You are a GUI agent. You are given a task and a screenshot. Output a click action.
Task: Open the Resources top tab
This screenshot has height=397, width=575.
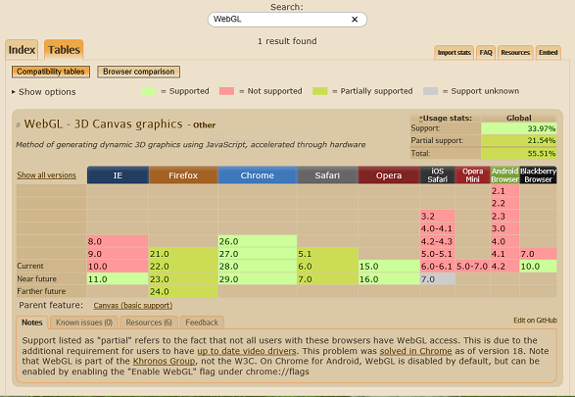[515, 53]
